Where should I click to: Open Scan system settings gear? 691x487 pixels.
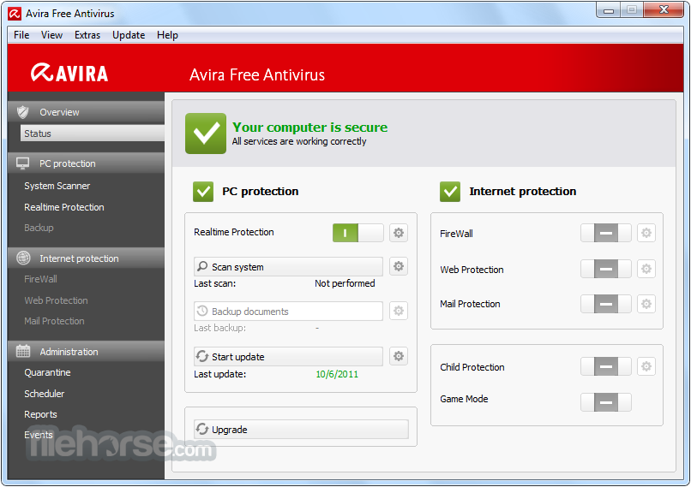coord(399,266)
